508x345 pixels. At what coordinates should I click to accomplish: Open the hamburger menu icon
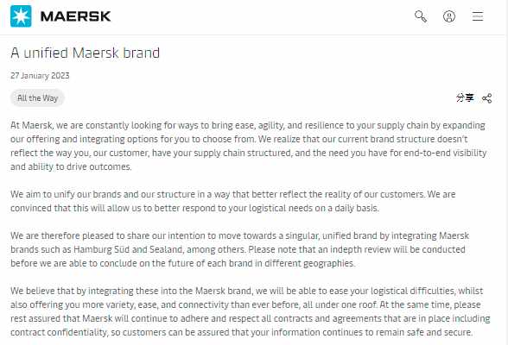pos(478,16)
